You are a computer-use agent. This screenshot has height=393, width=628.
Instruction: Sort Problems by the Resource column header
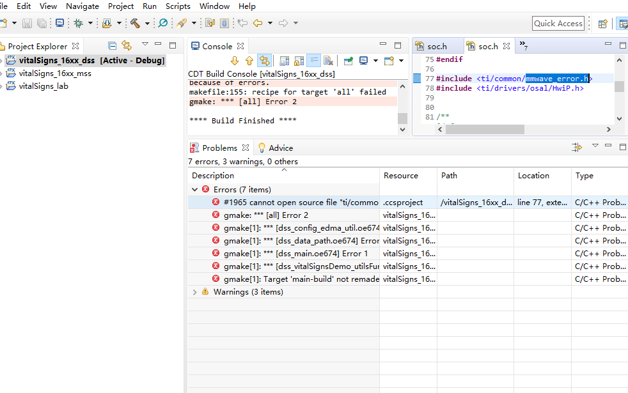401,176
